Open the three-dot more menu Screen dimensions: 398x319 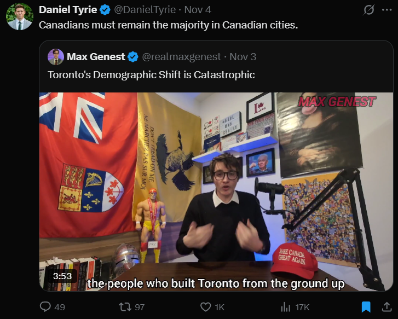387,10
